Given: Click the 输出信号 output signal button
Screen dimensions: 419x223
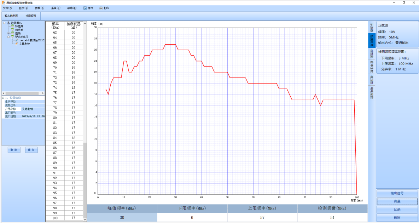Looking at the screenshot, I should pyautogui.click(x=397, y=193).
